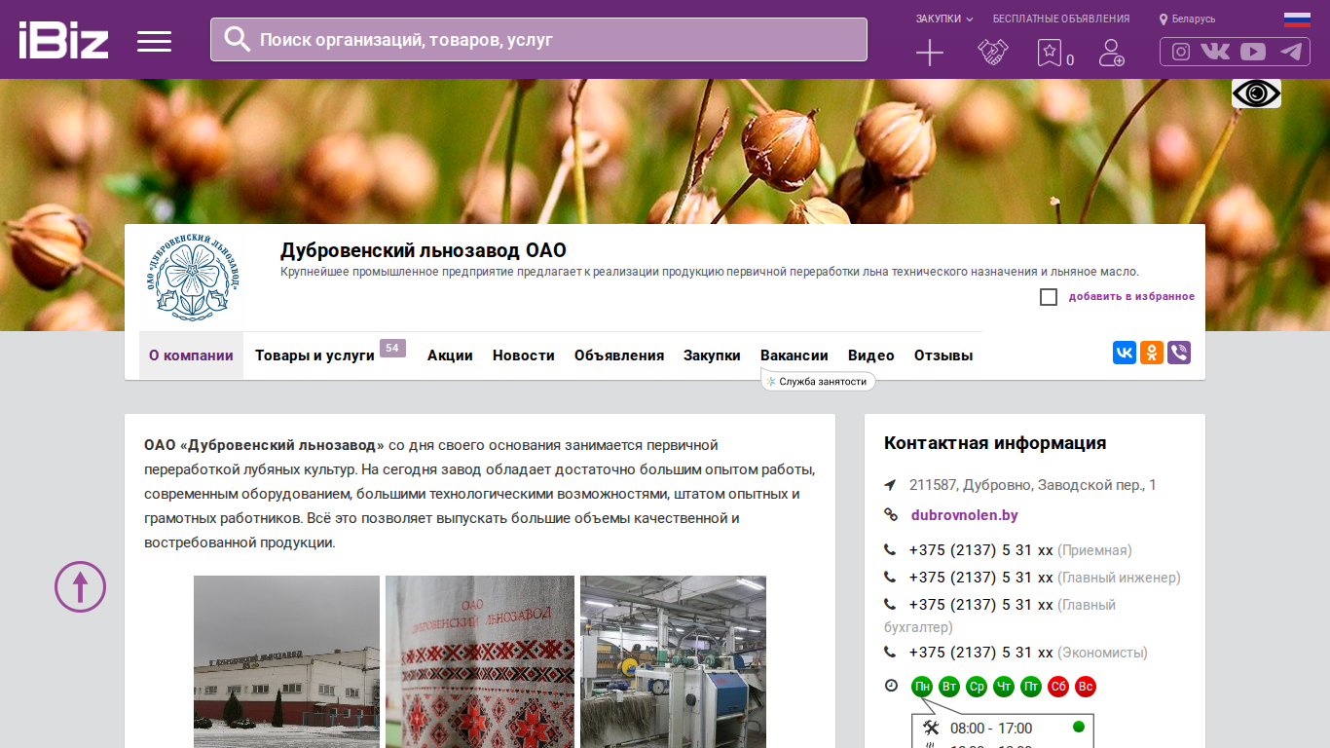Click 'БЕСПЛАТНЫЕ ОБЪЯВЛЕНИЯ' link
This screenshot has width=1330, height=748.
1061,19
